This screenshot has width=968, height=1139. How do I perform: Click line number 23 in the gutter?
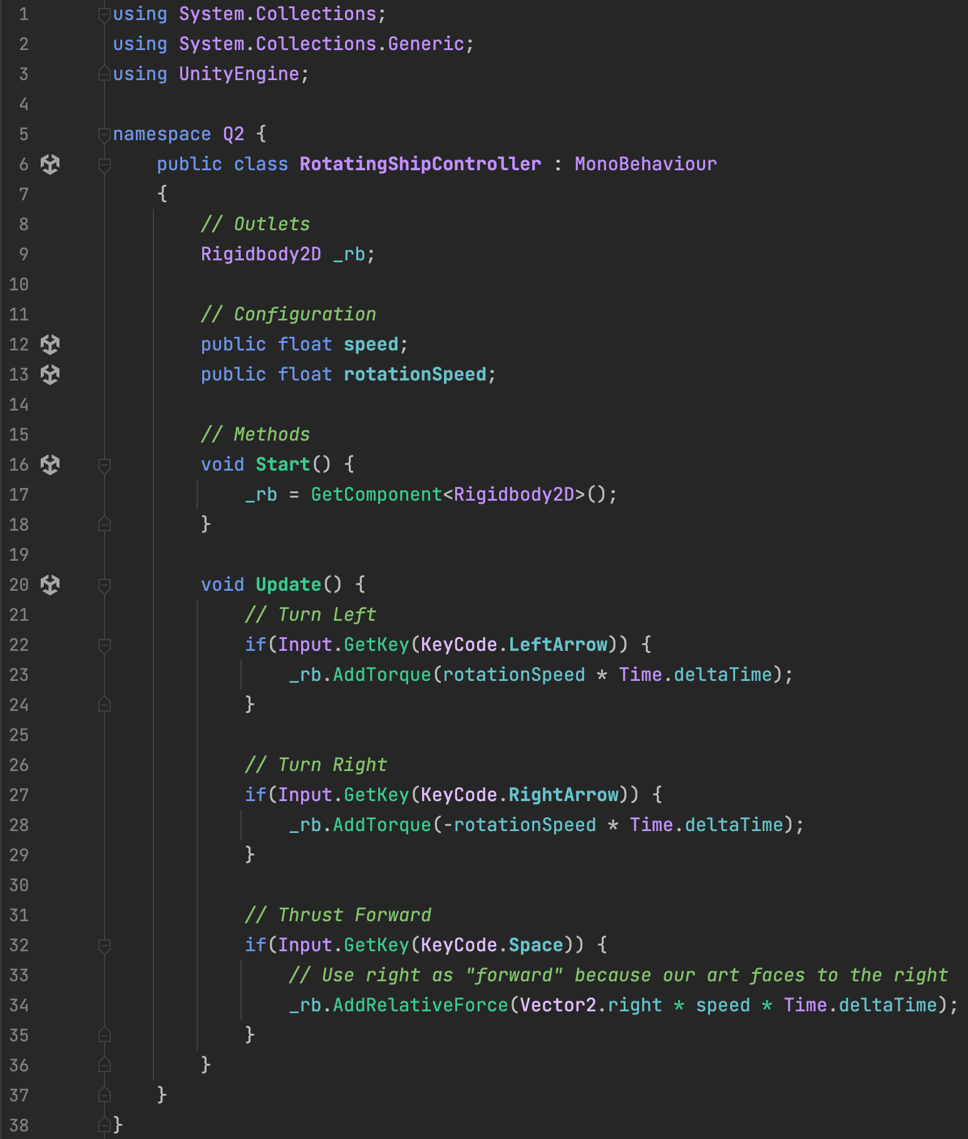click(x=19, y=675)
